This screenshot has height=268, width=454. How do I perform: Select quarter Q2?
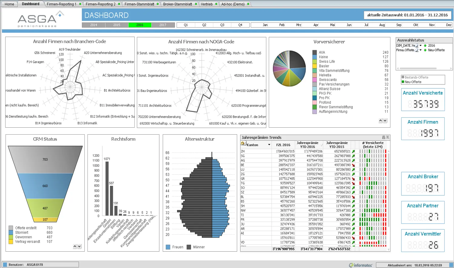click(x=204, y=25)
